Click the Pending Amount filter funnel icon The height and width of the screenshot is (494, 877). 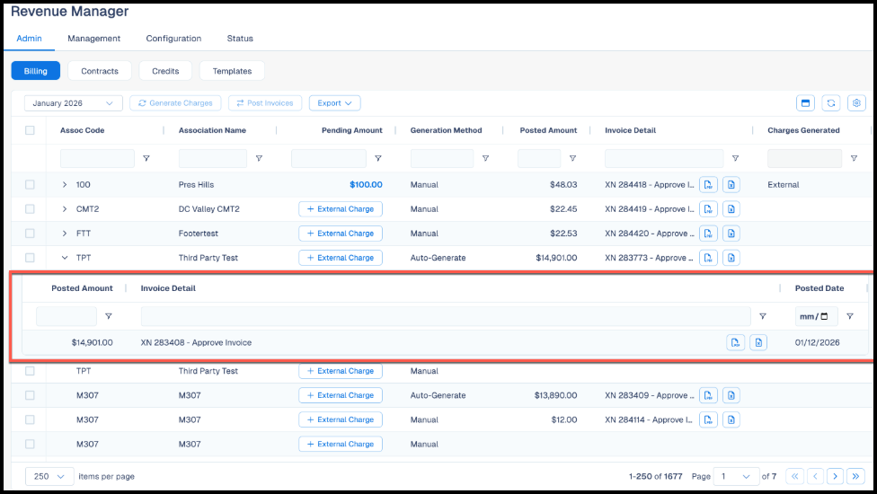tap(378, 159)
